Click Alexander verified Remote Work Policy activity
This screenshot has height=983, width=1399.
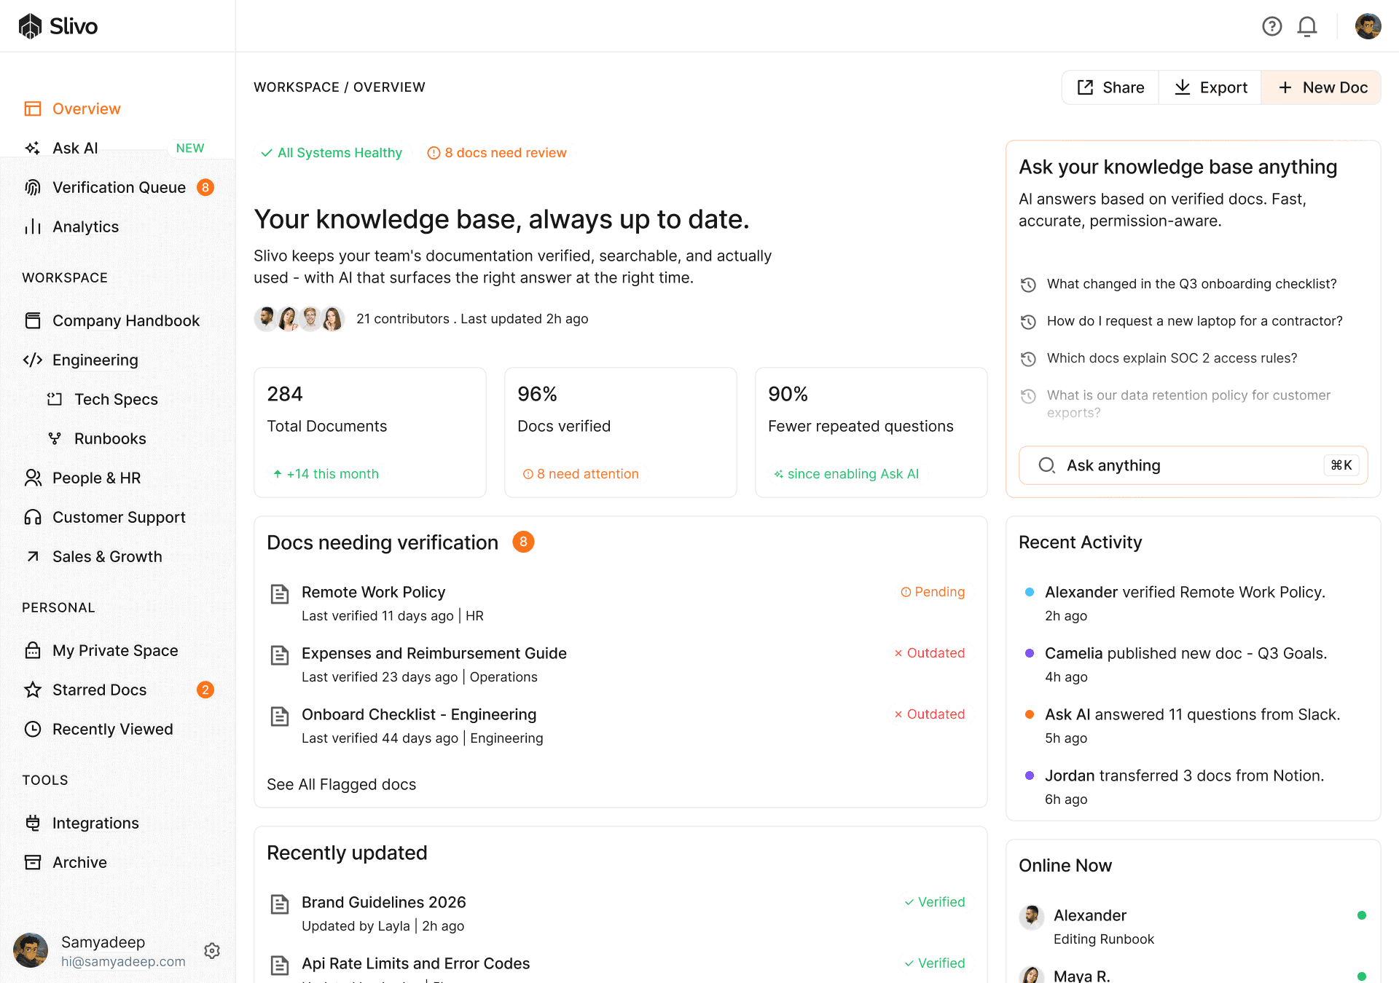click(x=1185, y=603)
